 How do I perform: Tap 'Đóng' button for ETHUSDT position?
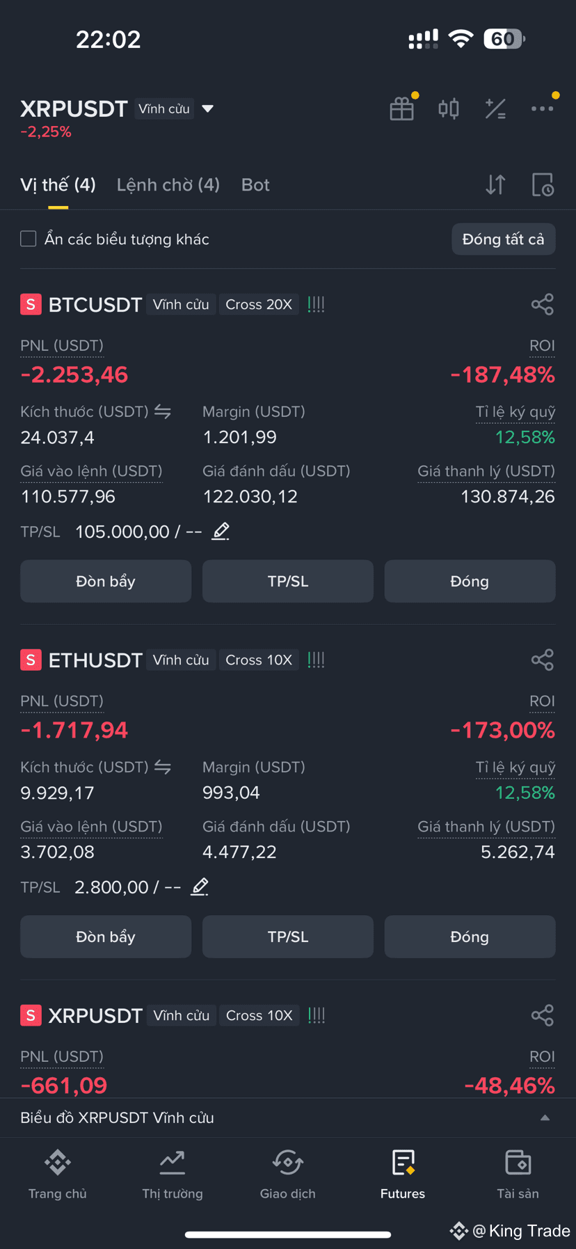coord(470,937)
